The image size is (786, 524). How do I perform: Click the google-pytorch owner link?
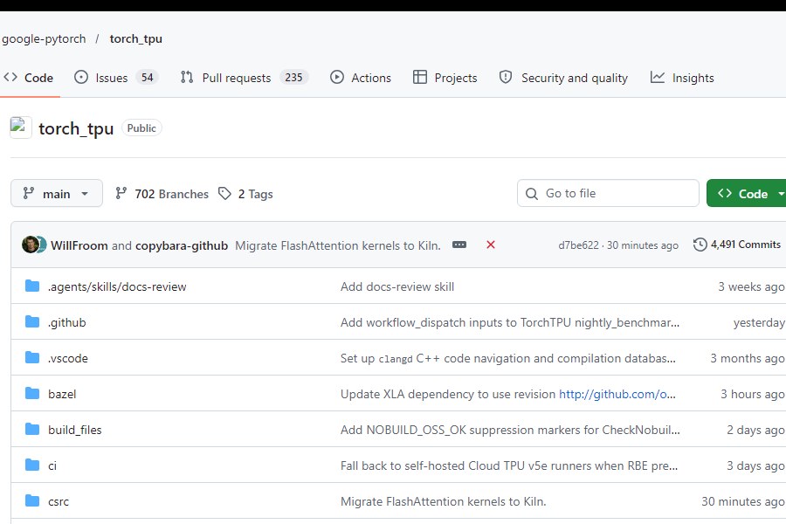tap(44, 38)
